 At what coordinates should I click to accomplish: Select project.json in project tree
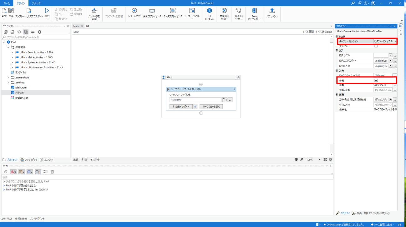[22, 98]
